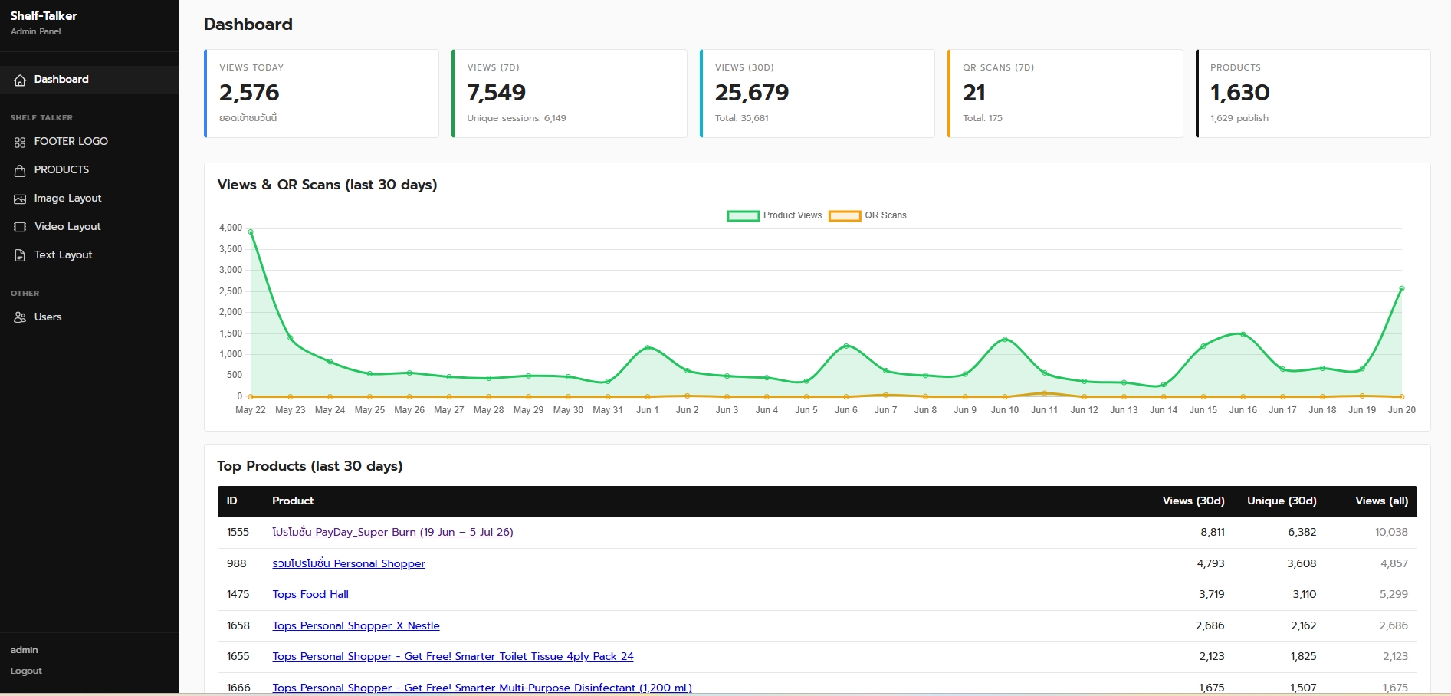
Task: Click the Views Today 2,576 card
Action: click(x=322, y=94)
